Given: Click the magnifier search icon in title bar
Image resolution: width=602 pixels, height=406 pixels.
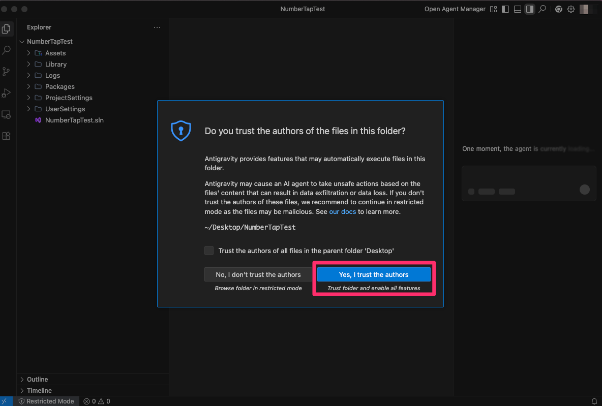Looking at the screenshot, I should [x=542, y=9].
